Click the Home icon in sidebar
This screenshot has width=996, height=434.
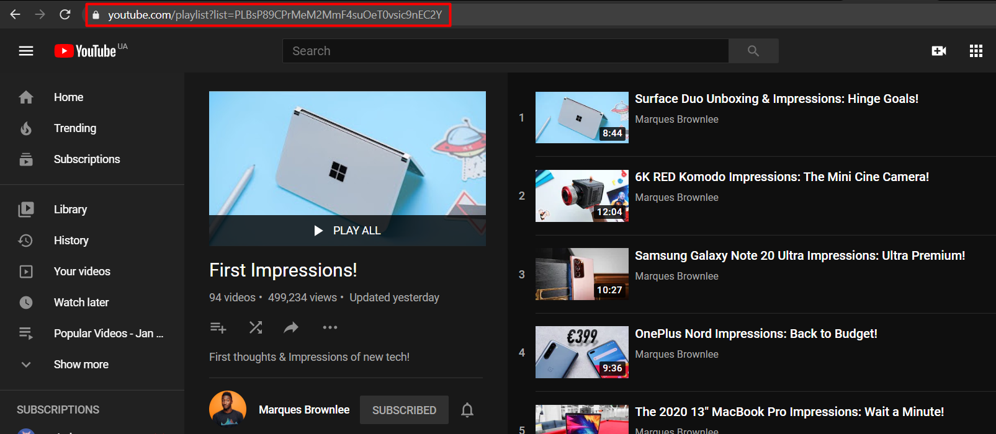[26, 97]
